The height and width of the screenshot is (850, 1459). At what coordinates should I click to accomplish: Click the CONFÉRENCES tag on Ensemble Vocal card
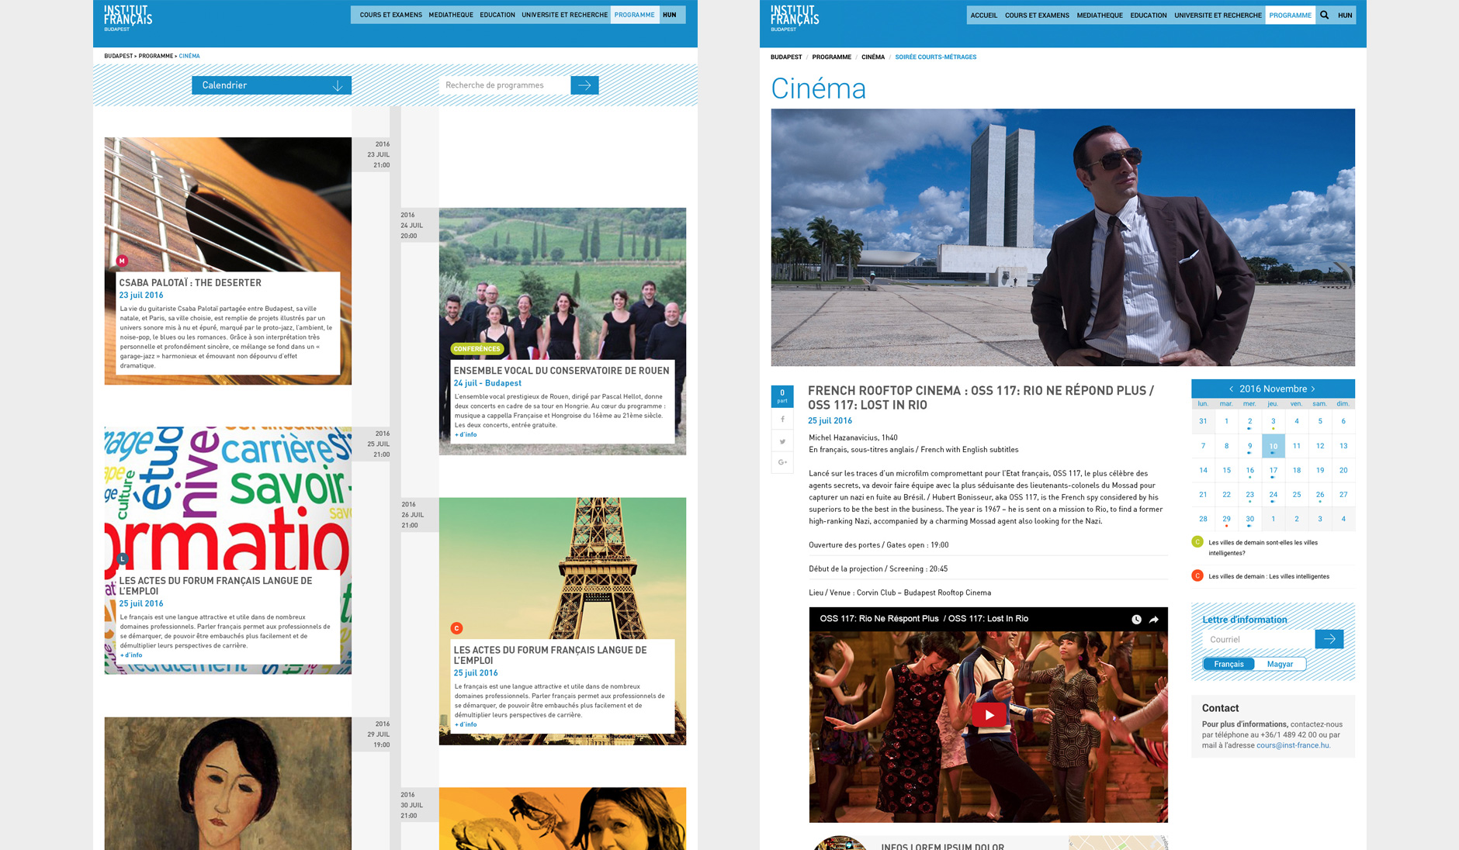click(477, 349)
